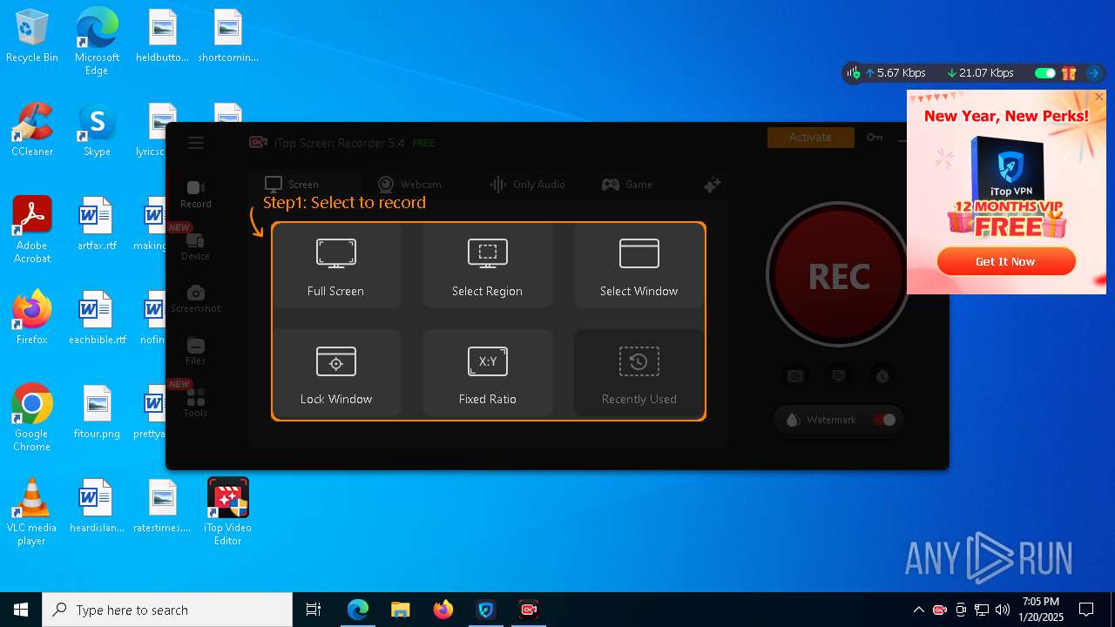Click the blue arrow in speed widget

1093,73
